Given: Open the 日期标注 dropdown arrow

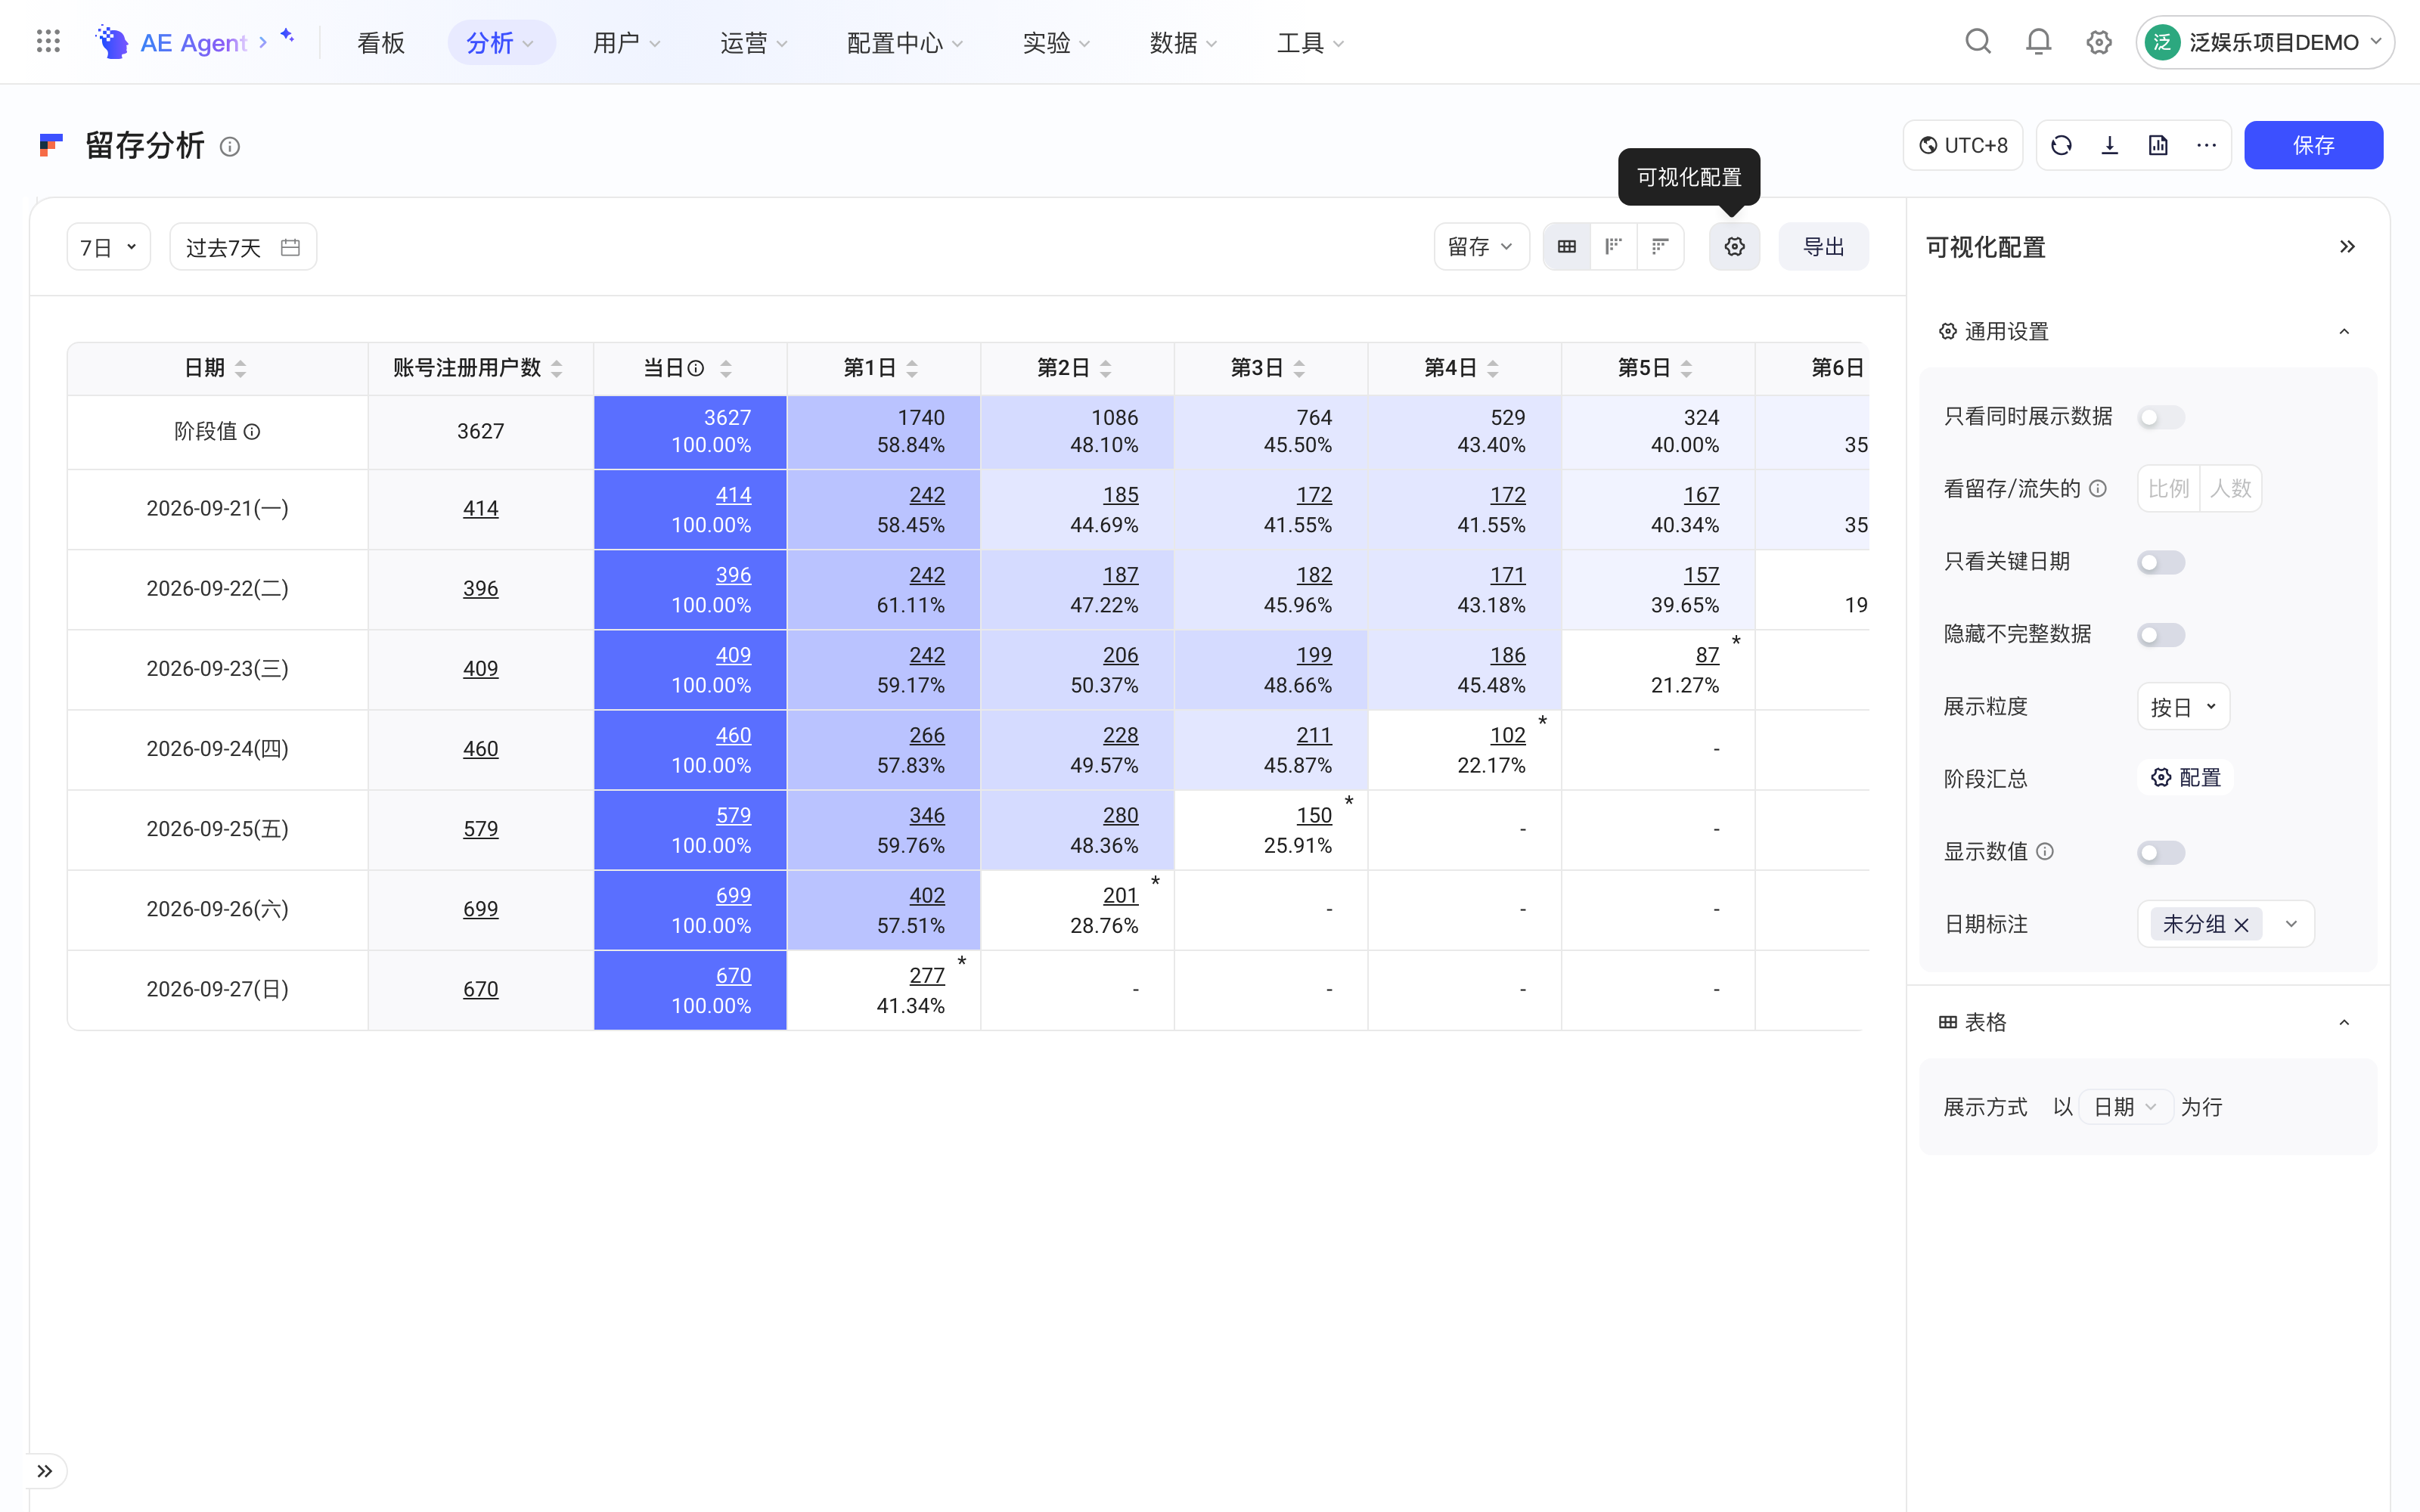Looking at the screenshot, I should point(2291,924).
